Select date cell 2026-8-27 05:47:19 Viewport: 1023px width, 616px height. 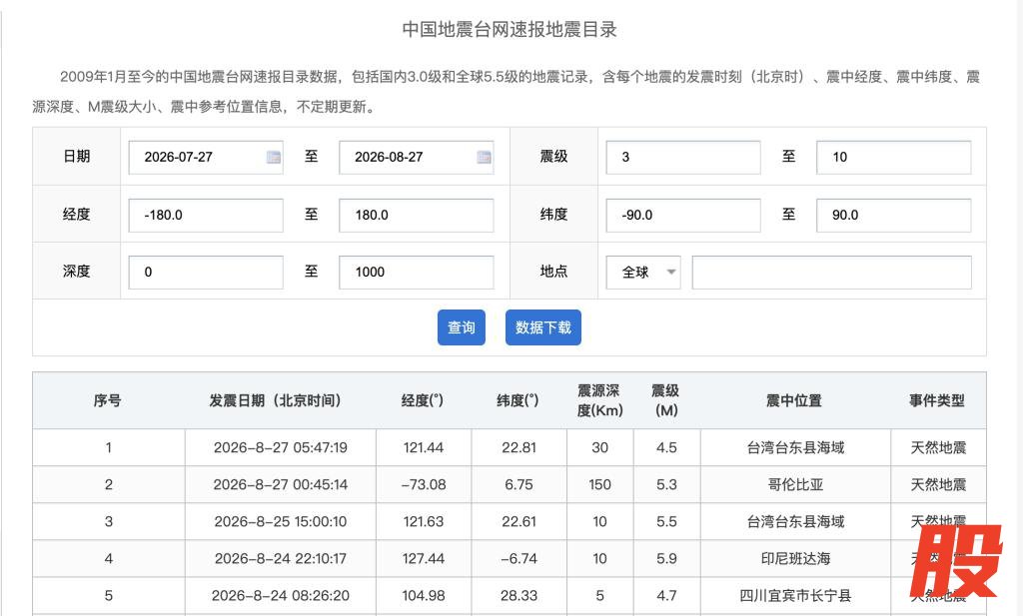281,448
